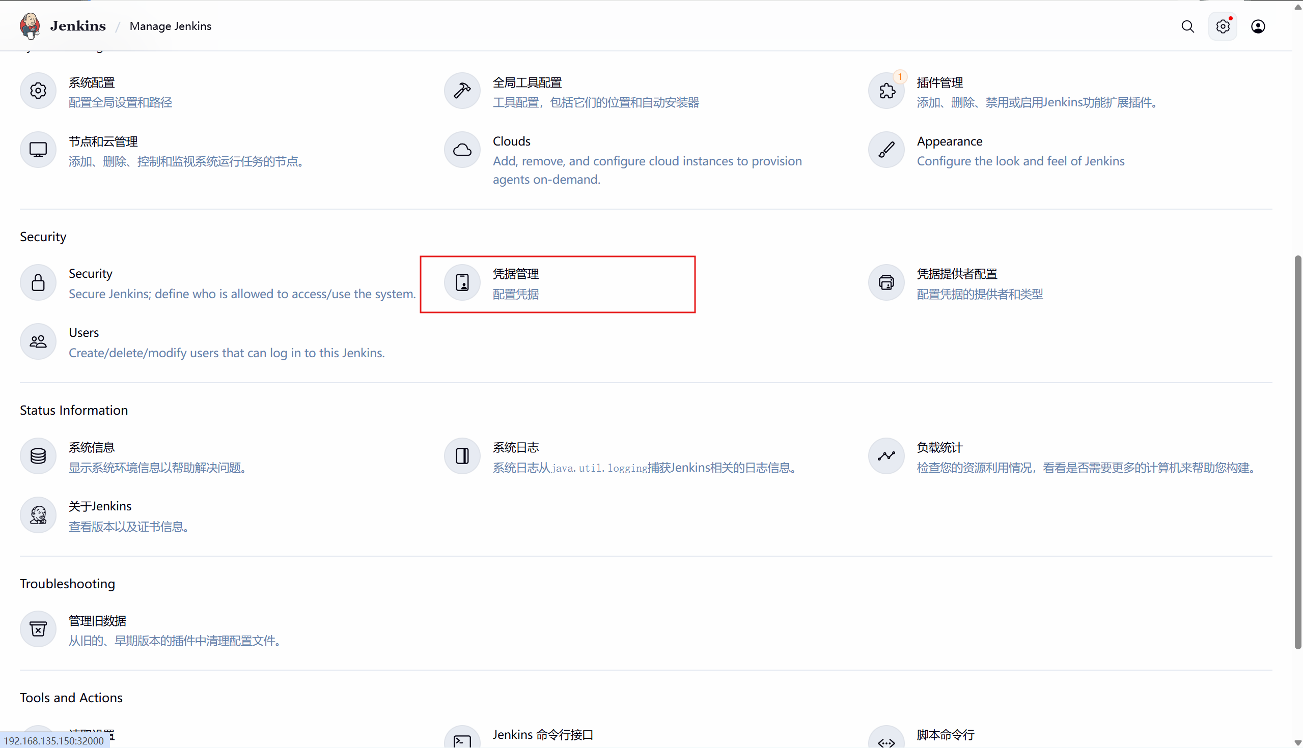Open 凭据提供者配置 title link

coord(957,274)
